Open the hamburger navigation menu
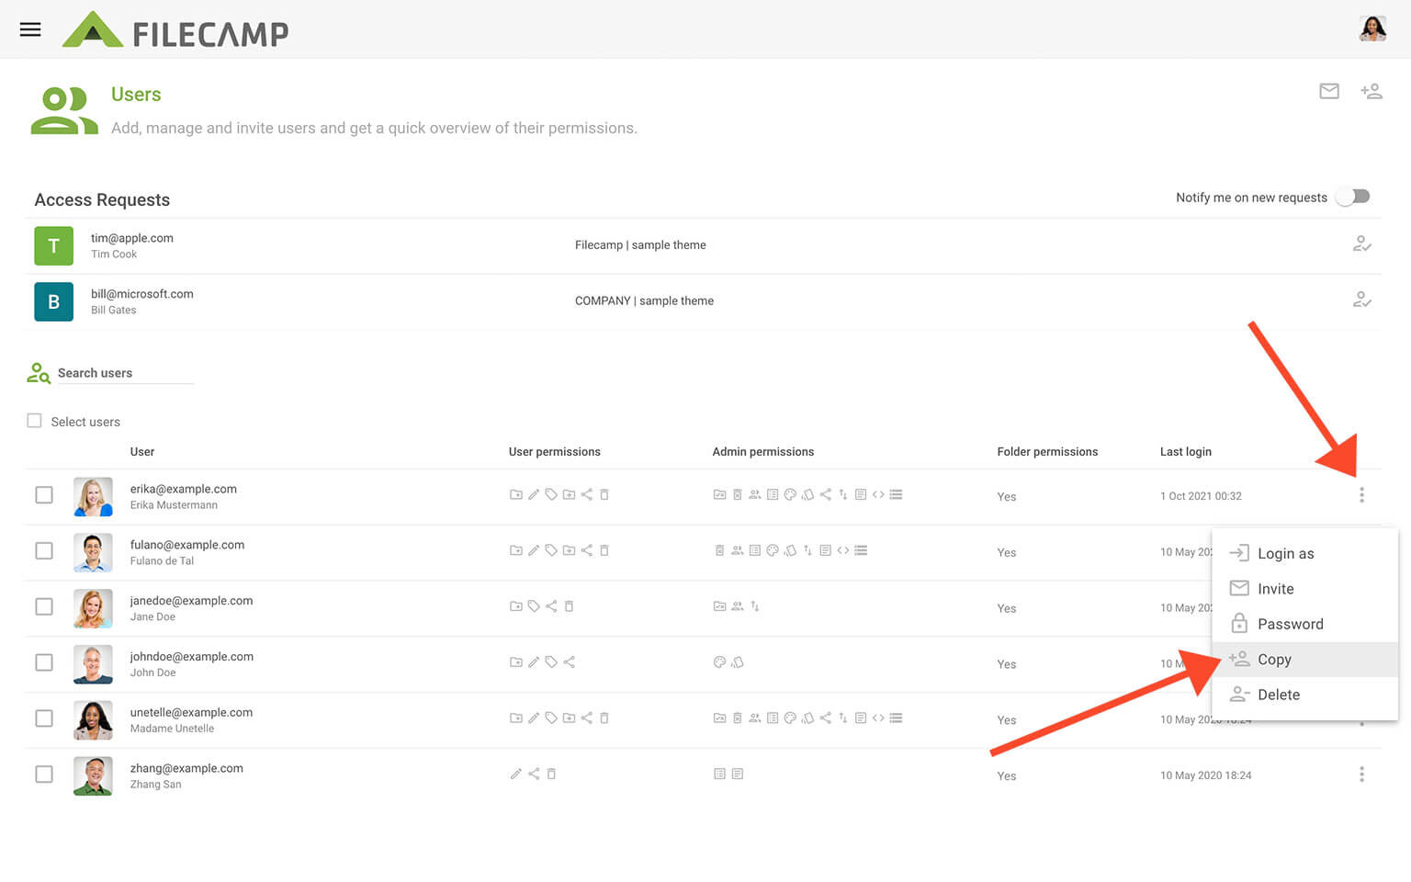The height and width of the screenshot is (882, 1411). click(x=30, y=29)
